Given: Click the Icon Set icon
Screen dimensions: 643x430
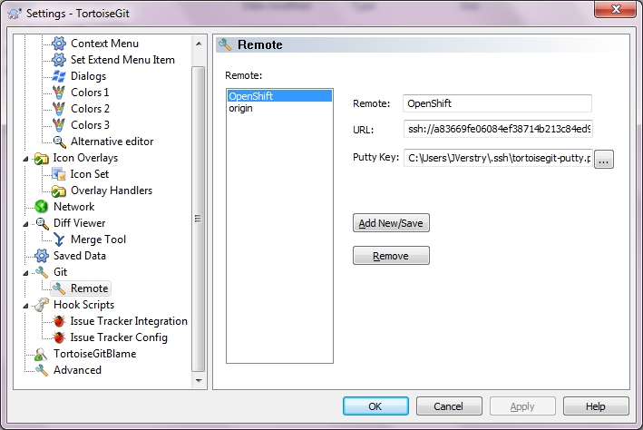Looking at the screenshot, I should [x=59, y=174].
